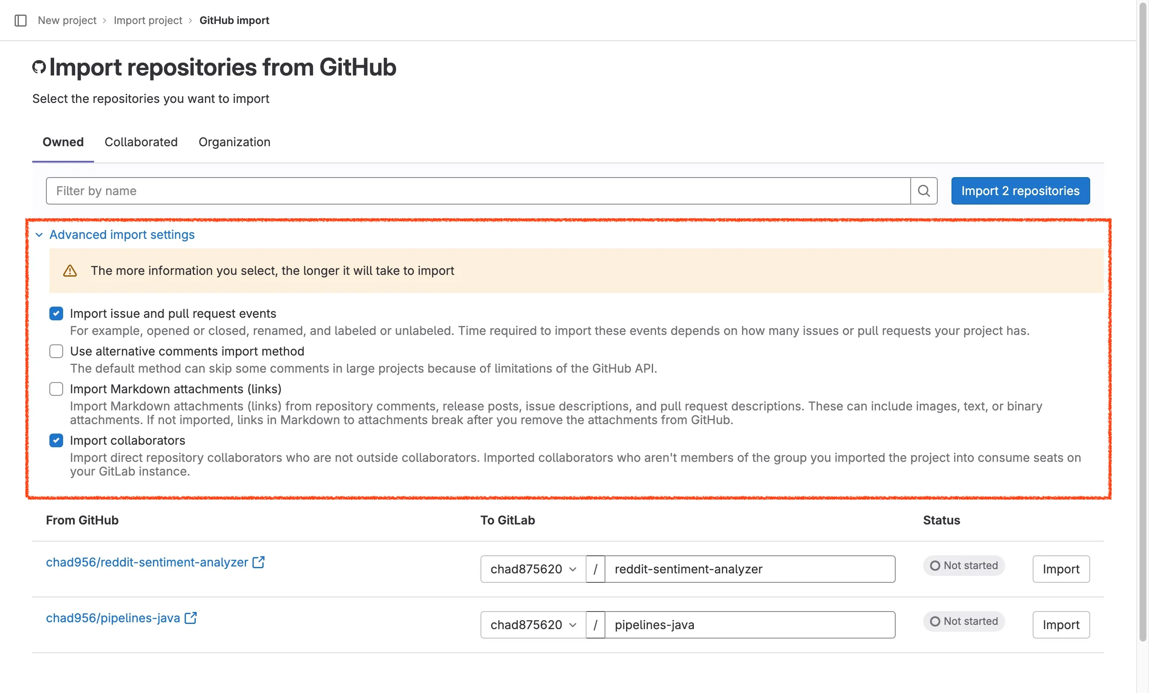Image resolution: width=1149 pixels, height=693 pixels.
Task: Focus the Filter by name field
Action: click(x=477, y=191)
